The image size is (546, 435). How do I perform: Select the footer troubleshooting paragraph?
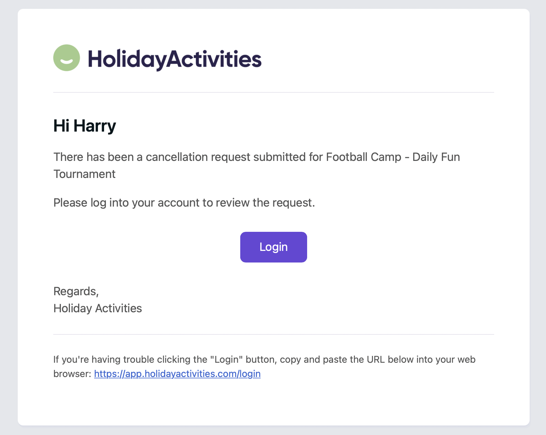coord(264,366)
